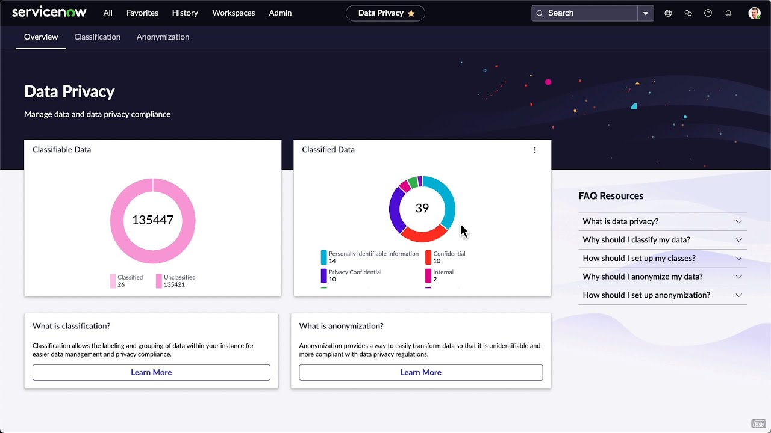The width and height of the screenshot is (771, 433).
Task: Click the ServiceNow logo
Action: (x=49, y=13)
